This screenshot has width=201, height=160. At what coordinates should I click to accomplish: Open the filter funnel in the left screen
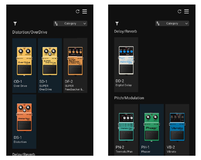15,23
